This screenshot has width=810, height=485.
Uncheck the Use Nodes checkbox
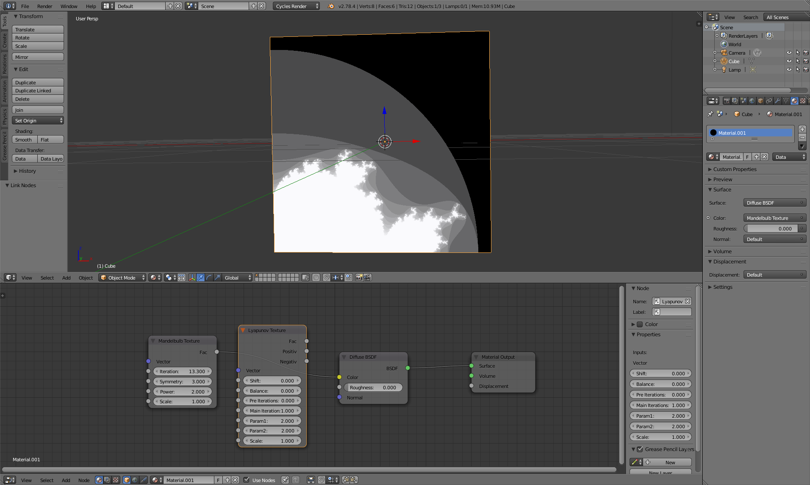point(247,480)
